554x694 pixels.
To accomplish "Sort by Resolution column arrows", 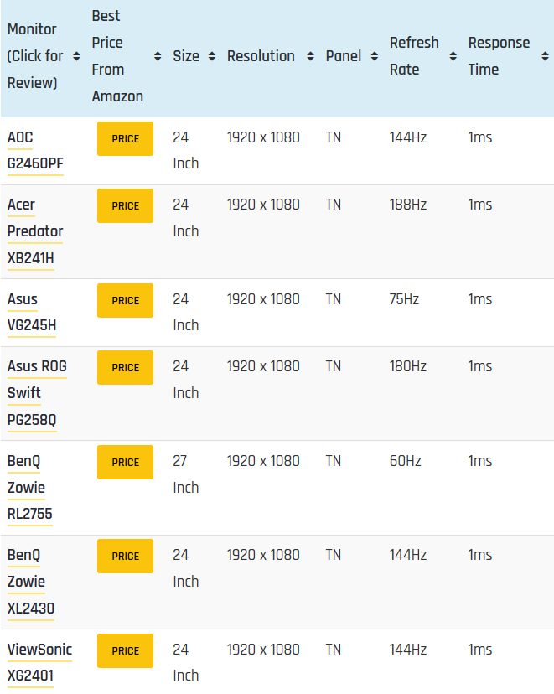I will pos(311,56).
